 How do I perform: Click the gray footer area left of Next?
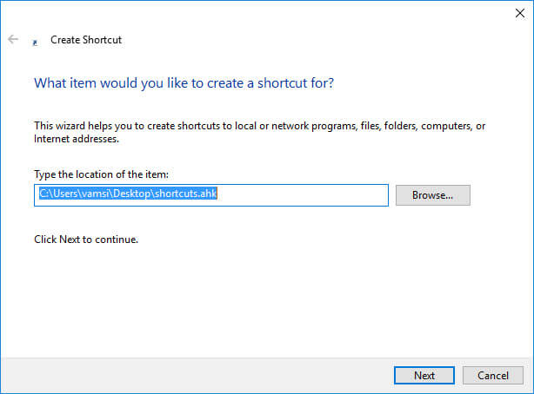tap(197, 375)
